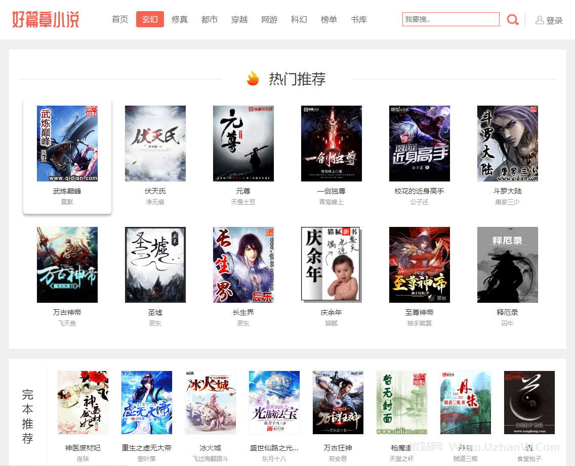Select the 玄幻 category tab
The height and width of the screenshot is (466, 575).
click(150, 19)
